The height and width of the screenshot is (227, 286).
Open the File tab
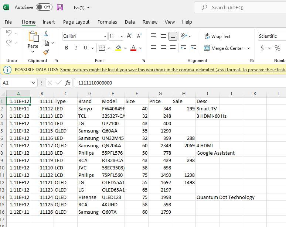pyautogui.click(x=8, y=22)
